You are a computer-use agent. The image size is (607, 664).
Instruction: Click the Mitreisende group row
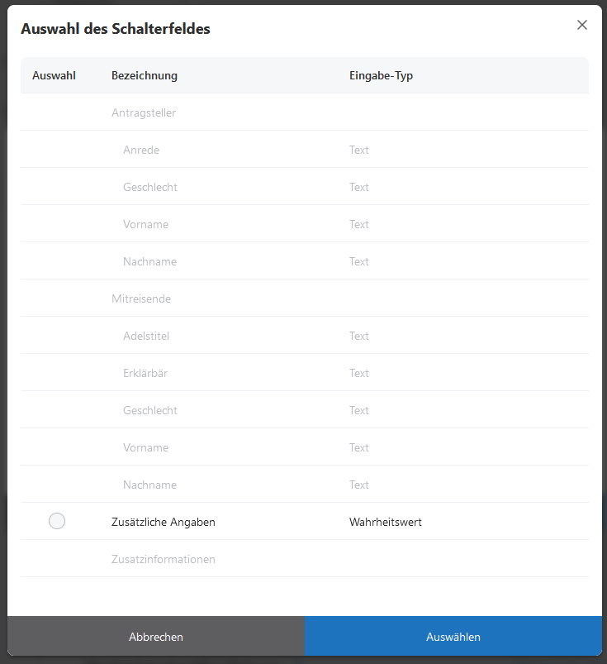141,299
